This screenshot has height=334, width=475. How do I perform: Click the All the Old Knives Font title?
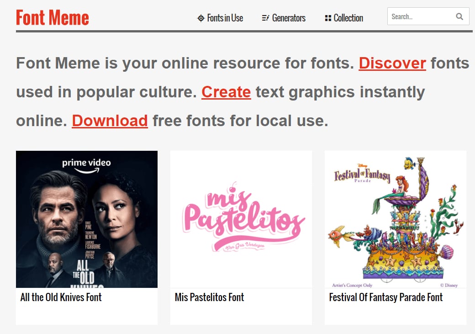[61, 297]
